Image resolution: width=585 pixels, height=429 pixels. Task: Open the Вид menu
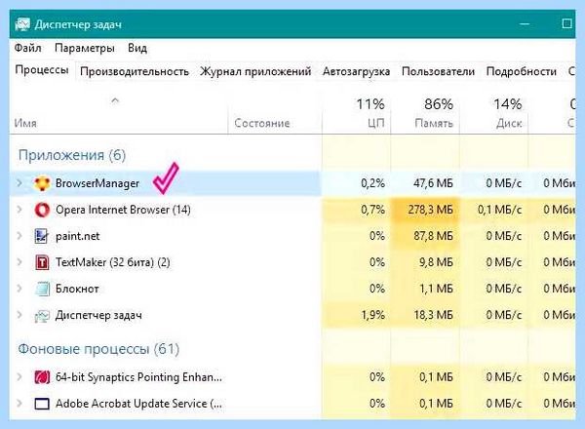tap(137, 48)
